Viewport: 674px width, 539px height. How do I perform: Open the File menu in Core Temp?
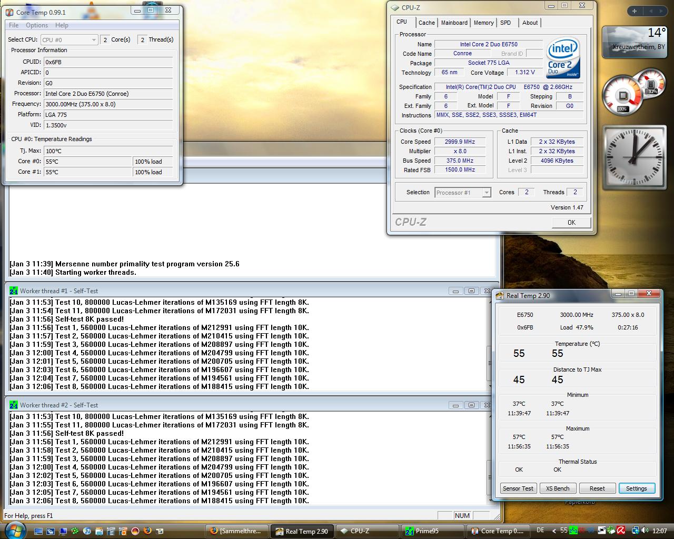pos(14,25)
